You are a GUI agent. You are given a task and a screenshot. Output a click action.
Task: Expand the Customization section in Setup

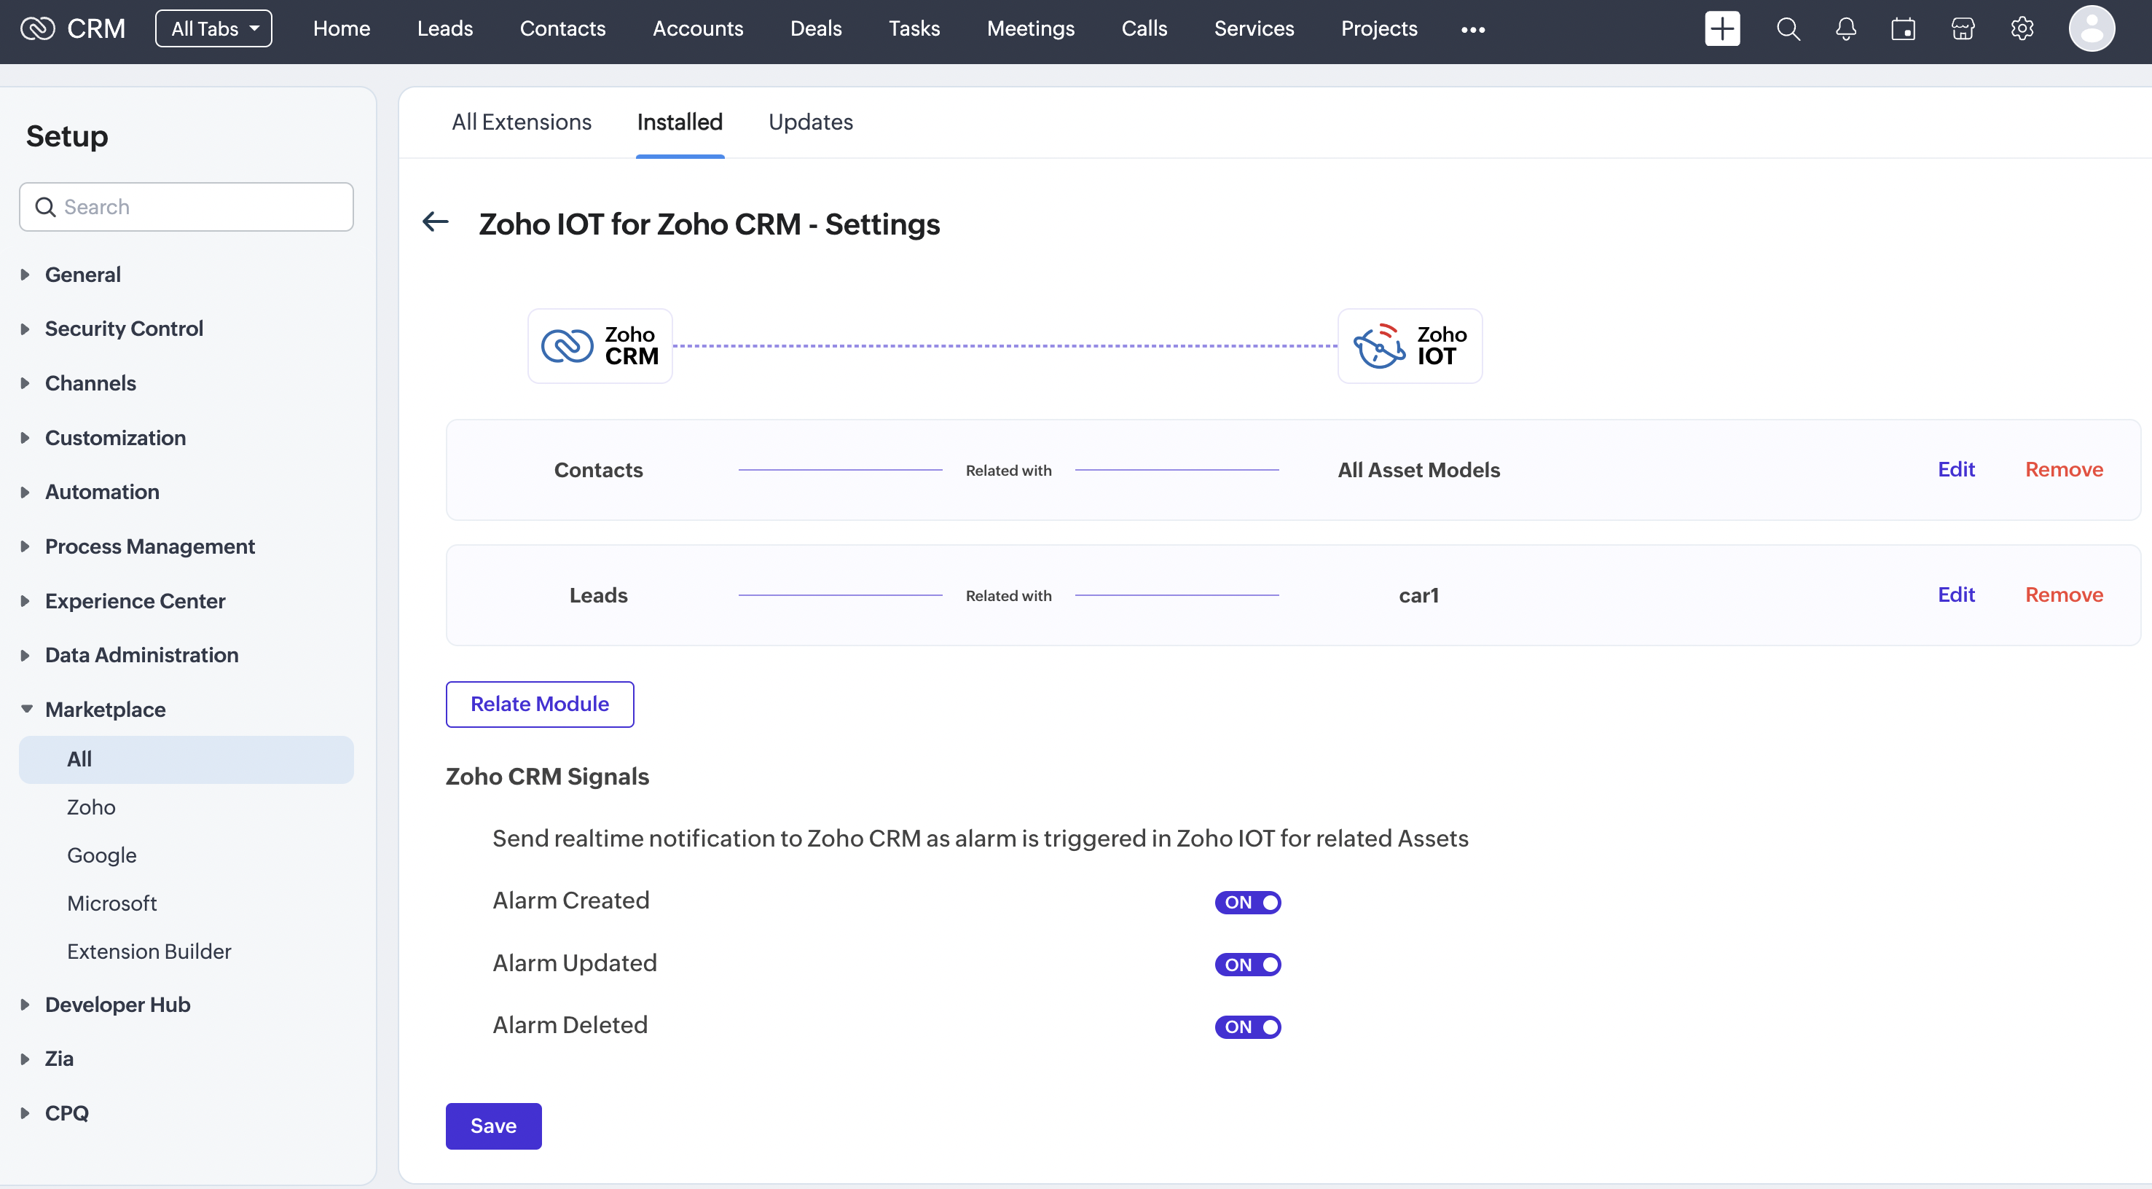[x=115, y=438]
